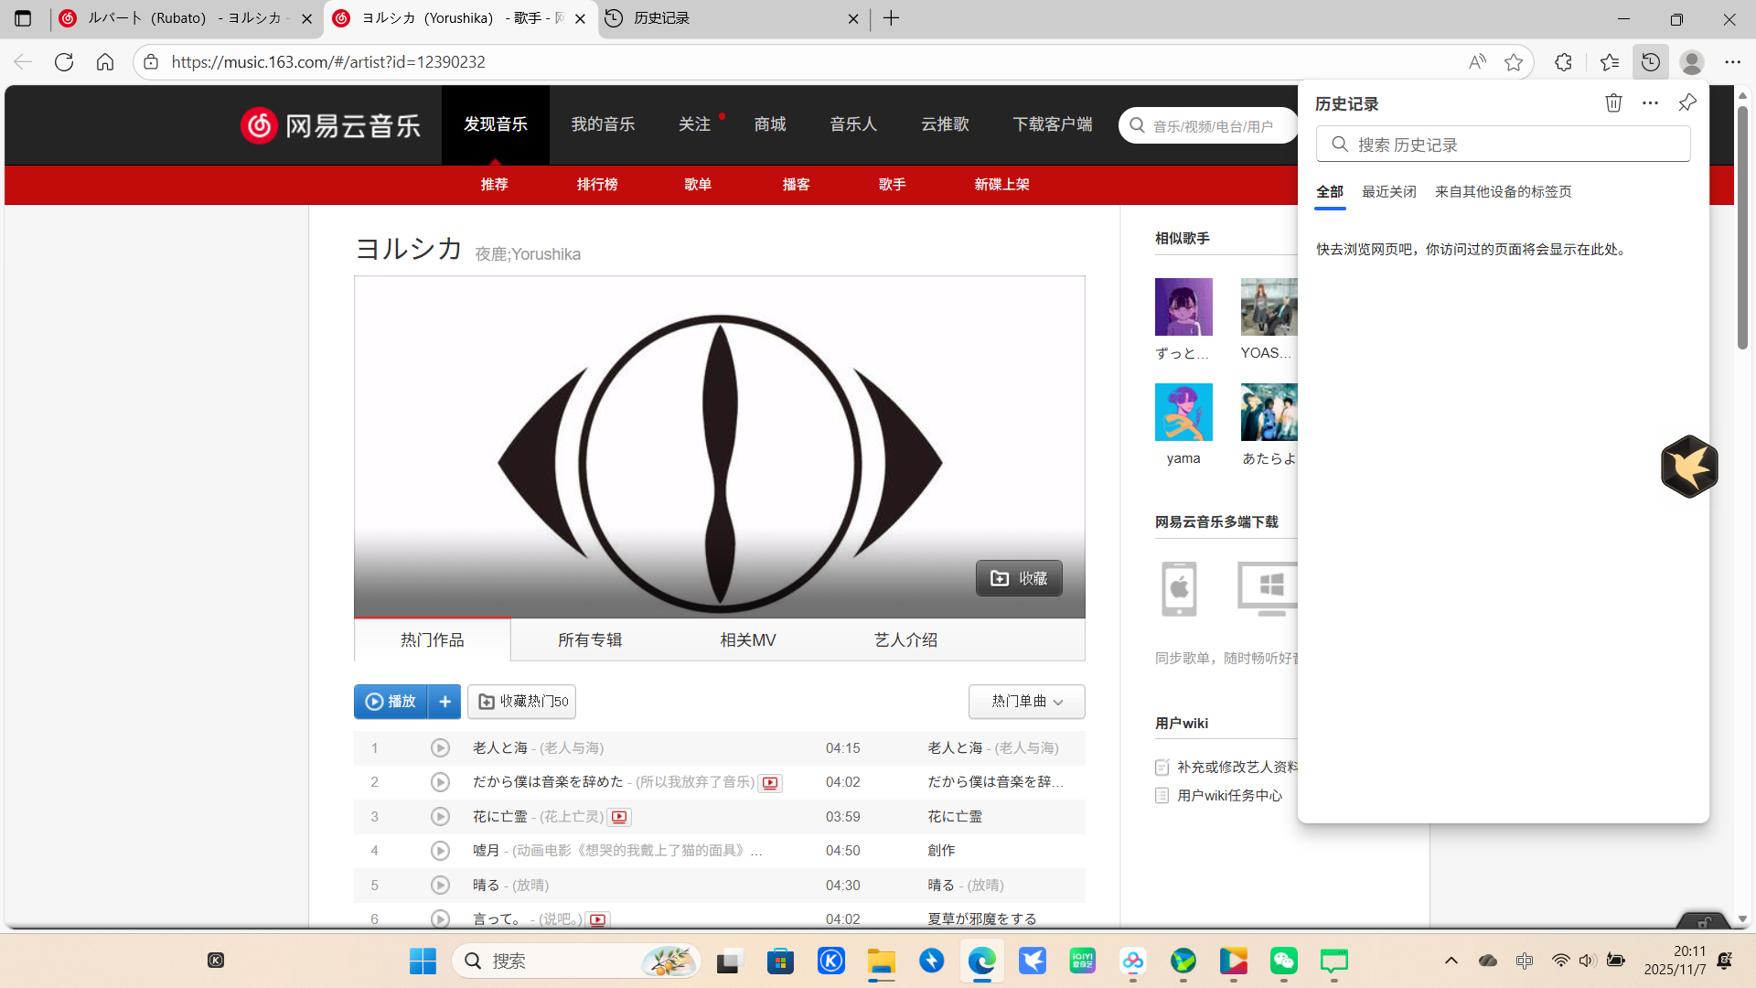Click the NetEase Cloud Music logo
1756x988 pixels.
point(331,125)
